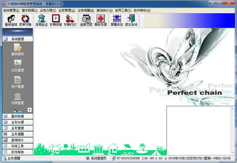Open 日志管理 in the sidebar
The height and width of the screenshot is (163, 237).
(17, 65)
